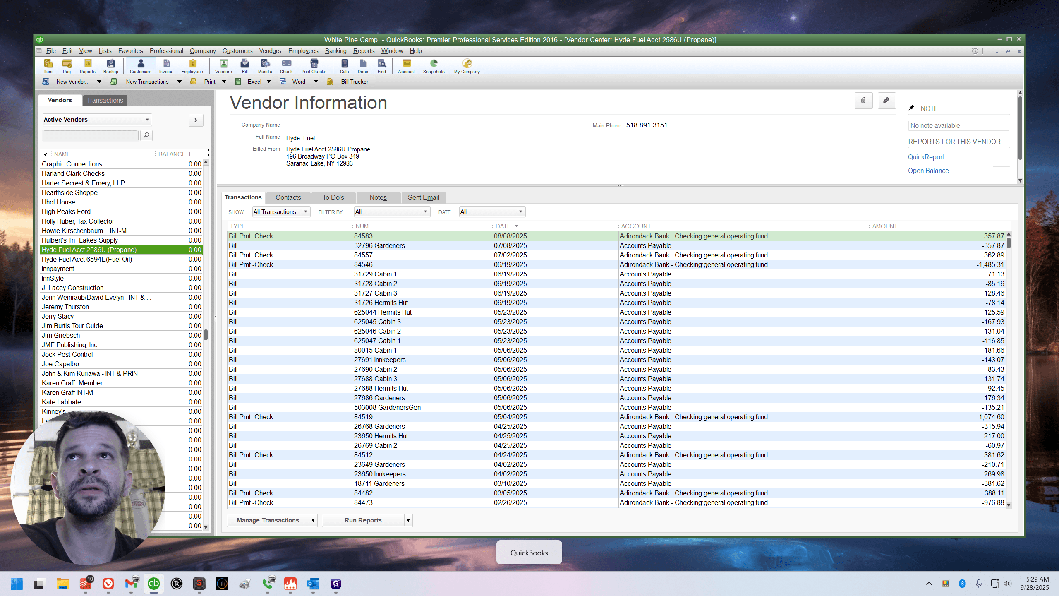
Task: Launch the Calc calculator icon
Action: tap(345, 66)
